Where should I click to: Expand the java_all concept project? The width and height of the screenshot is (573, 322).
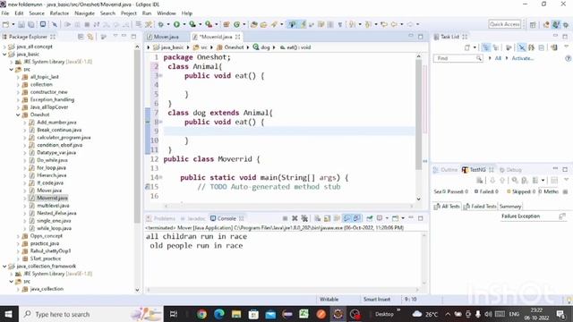click(x=4, y=47)
